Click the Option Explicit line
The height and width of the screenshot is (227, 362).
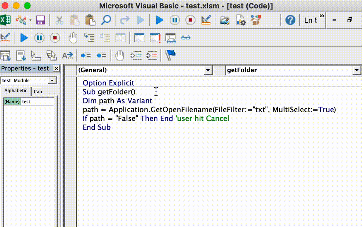108,83
